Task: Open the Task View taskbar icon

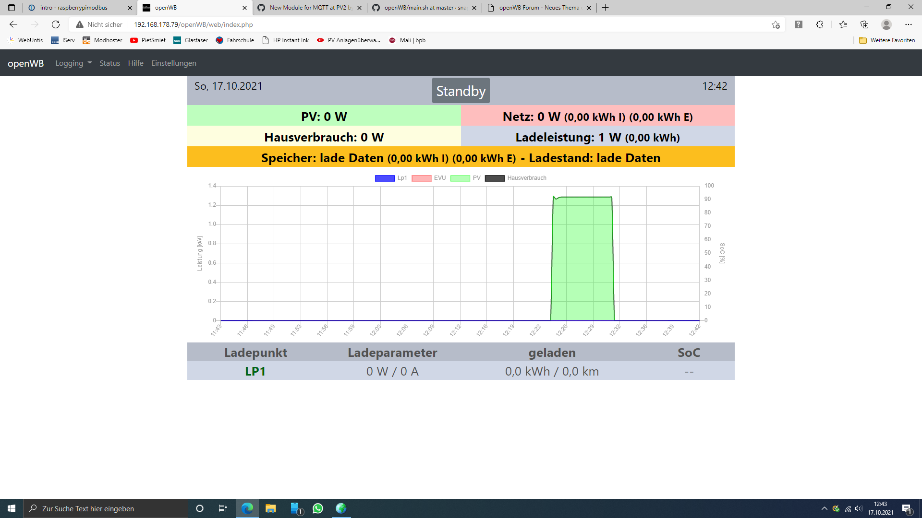Action: click(x=222, y=508)
